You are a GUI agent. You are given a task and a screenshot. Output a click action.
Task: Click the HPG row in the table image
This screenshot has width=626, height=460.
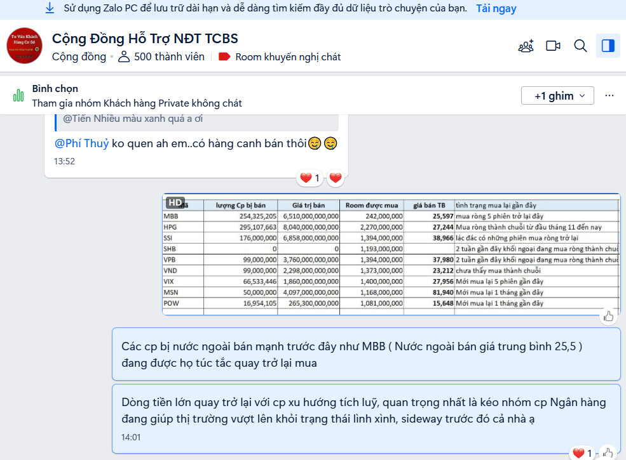coord(390,227)
